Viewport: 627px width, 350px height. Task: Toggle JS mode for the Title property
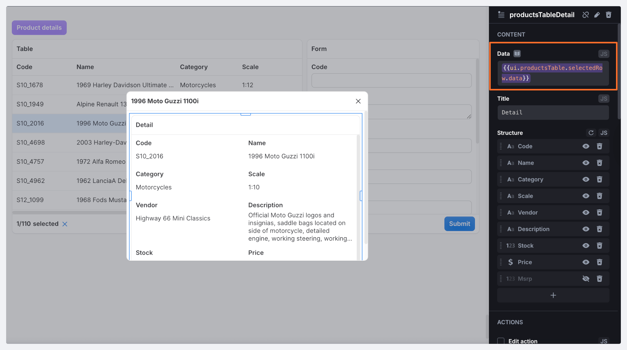[x=604, y=99]
